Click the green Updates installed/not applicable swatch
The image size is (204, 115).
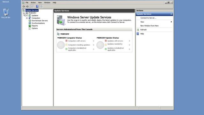(x=106, y=49)
